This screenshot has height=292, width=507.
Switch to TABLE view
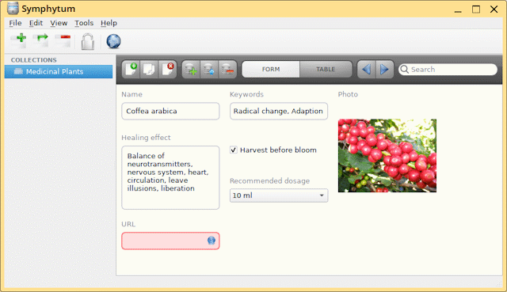pos(326,69)
